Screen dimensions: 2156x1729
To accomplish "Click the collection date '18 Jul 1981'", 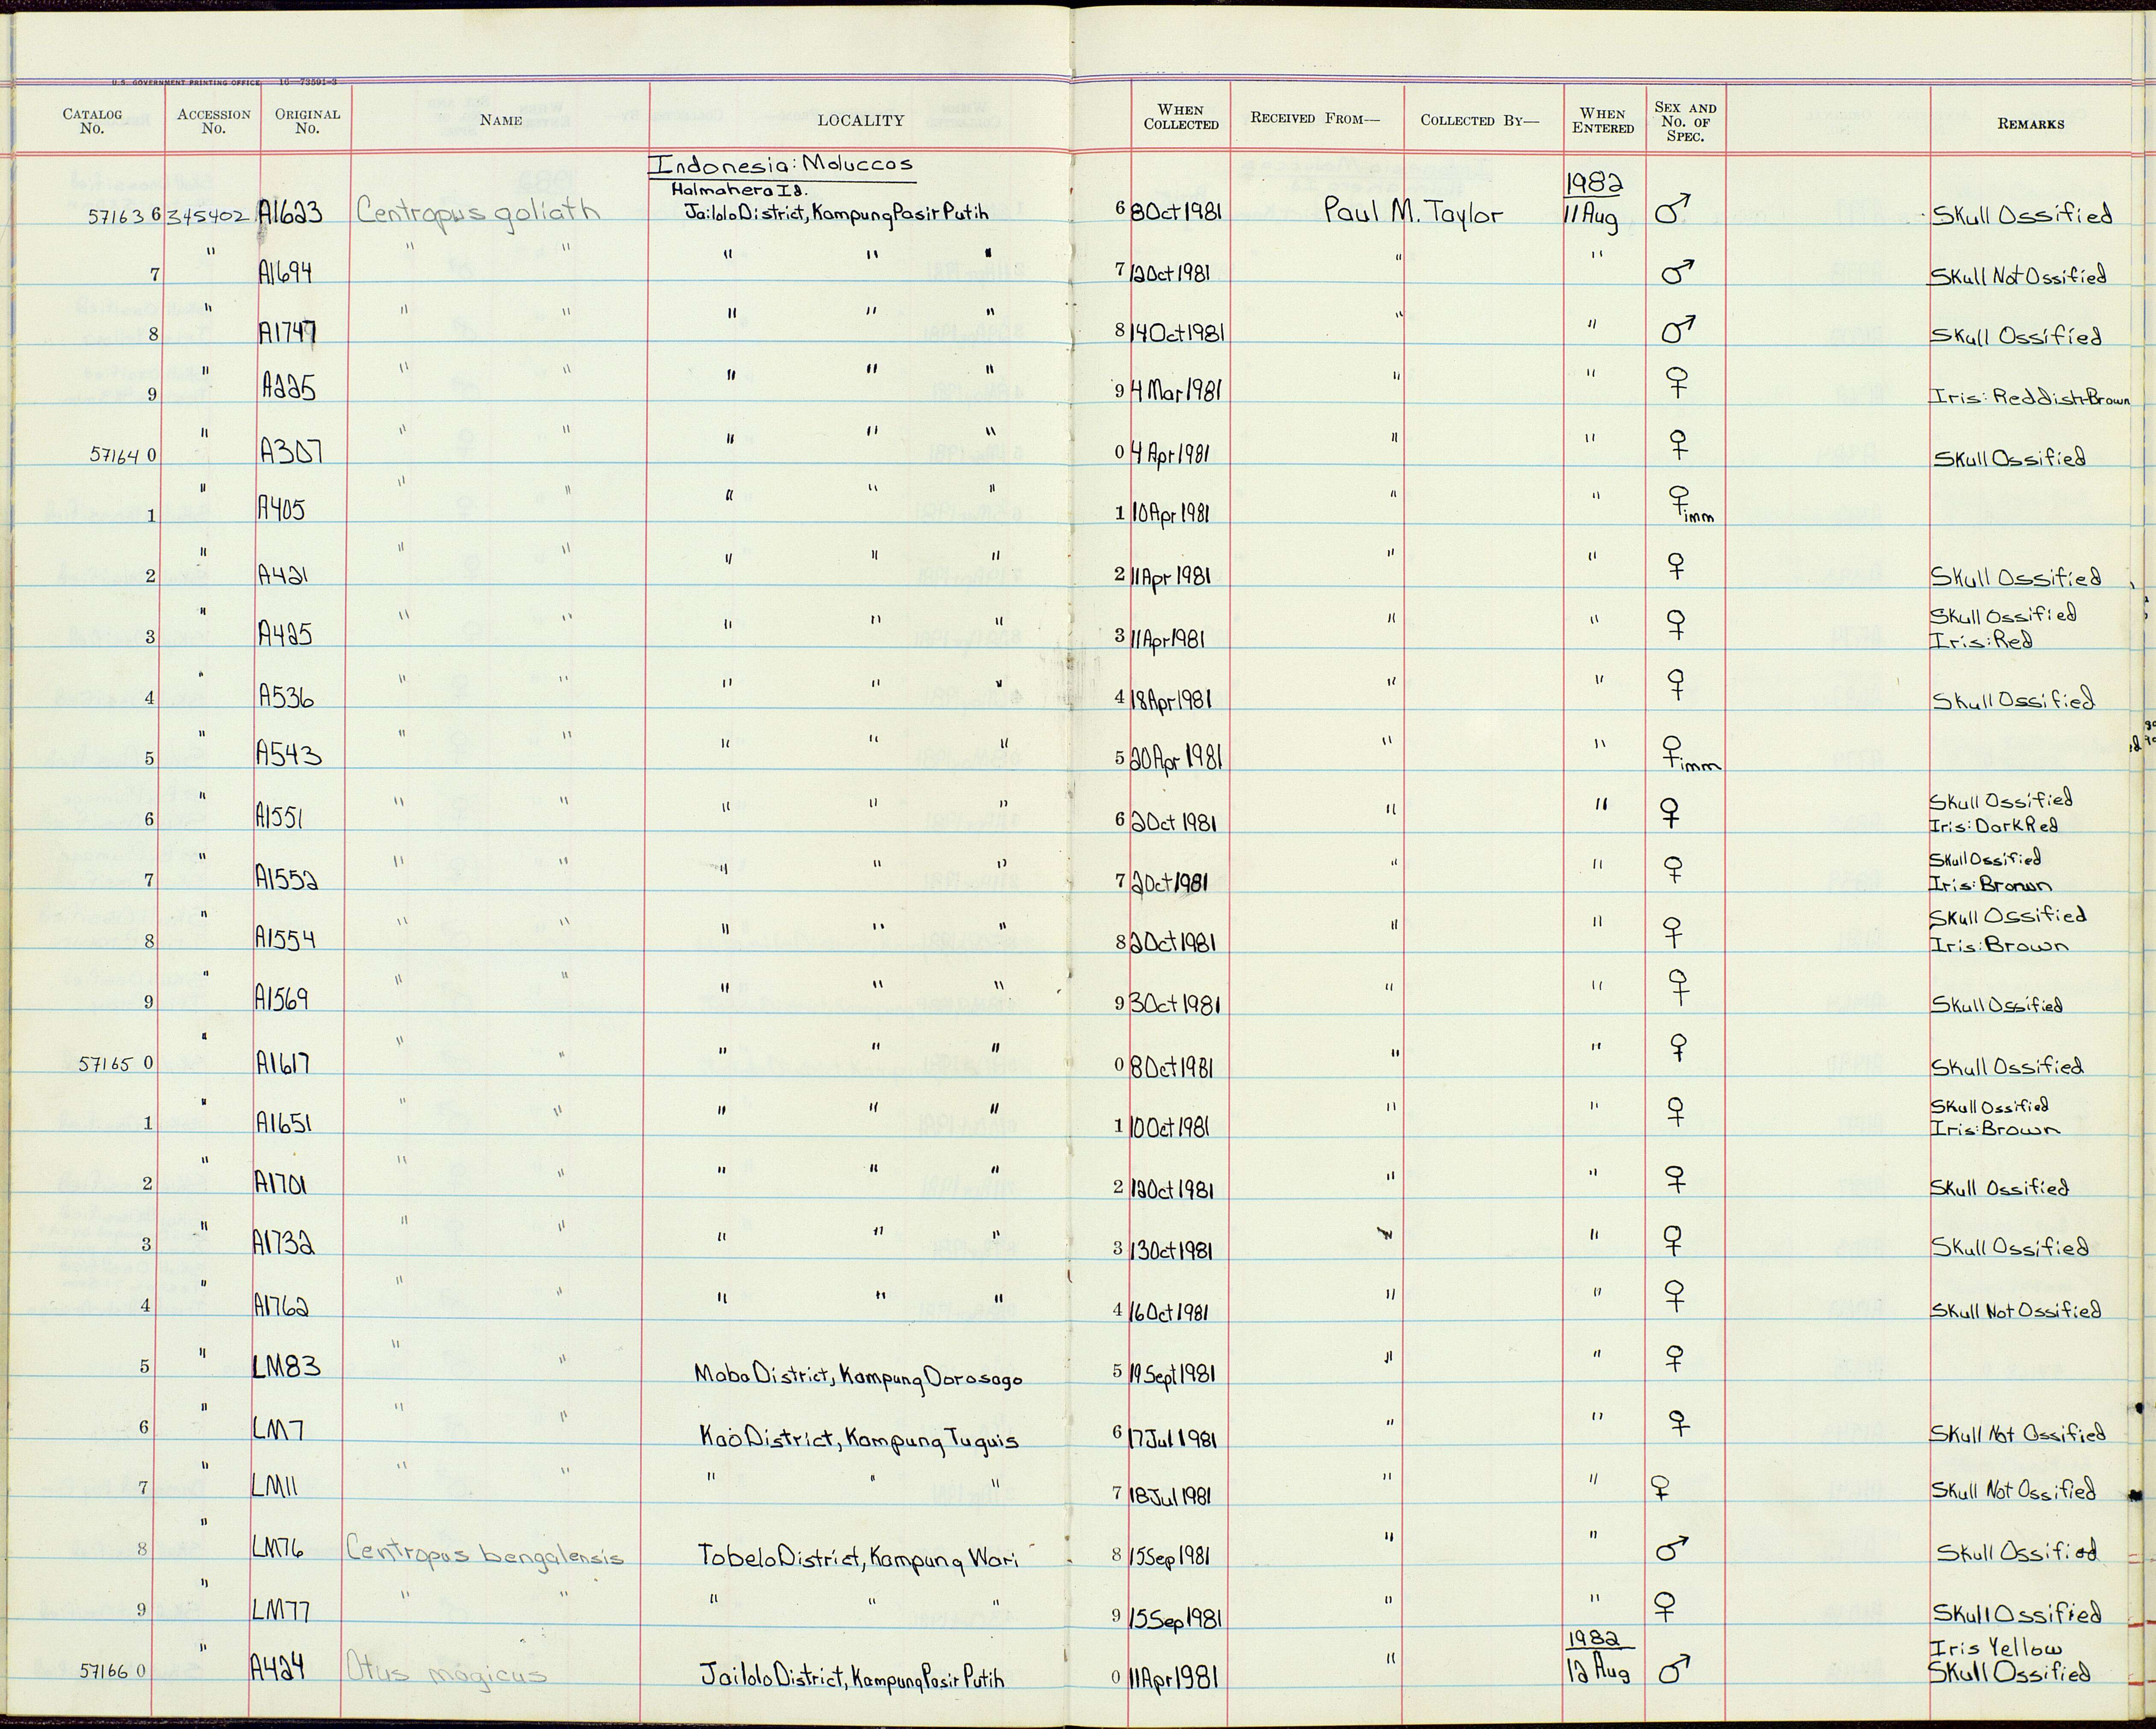I will point(1171,1496).
